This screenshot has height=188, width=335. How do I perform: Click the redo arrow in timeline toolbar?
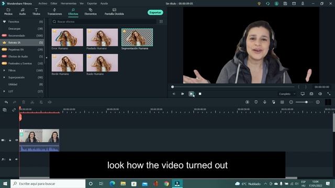[x=15, y=102]
